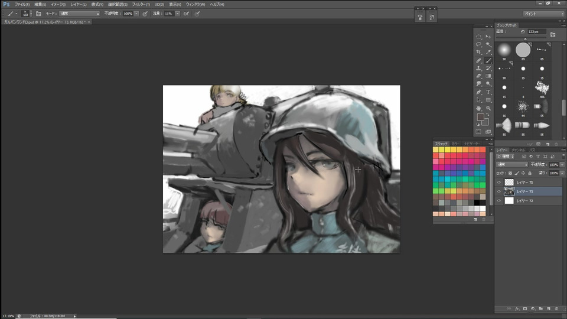Open the Image menu
Screen dimensions: 567x319
pyautogui.click(x=58, y=4)
